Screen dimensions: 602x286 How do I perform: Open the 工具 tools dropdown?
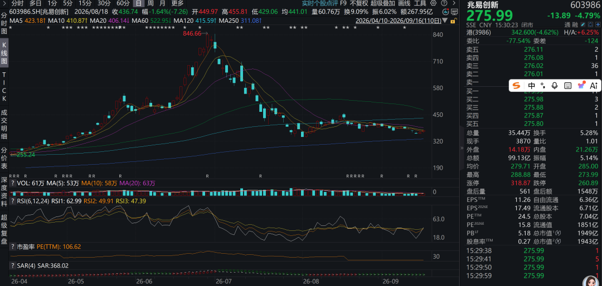[420, 3]
